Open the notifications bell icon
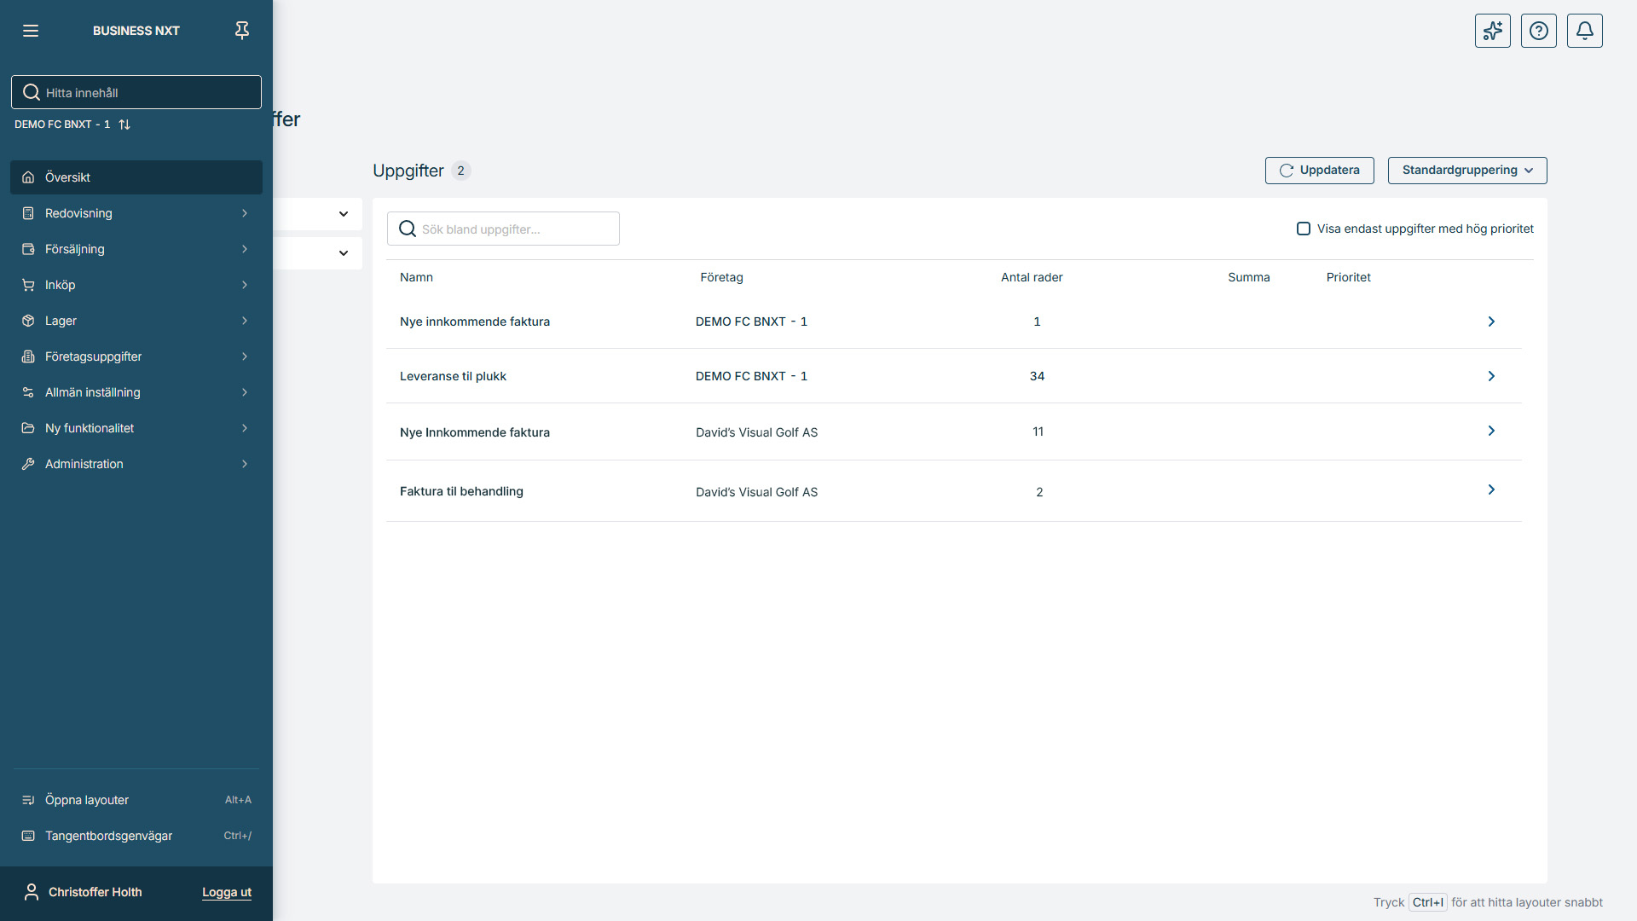The image size is (1637, 921). pyautogui.click(x=1584, y=31)
